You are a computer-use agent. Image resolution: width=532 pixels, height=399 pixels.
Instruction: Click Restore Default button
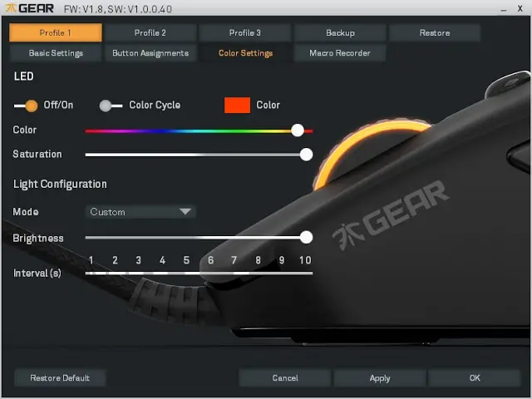(60, 377)
